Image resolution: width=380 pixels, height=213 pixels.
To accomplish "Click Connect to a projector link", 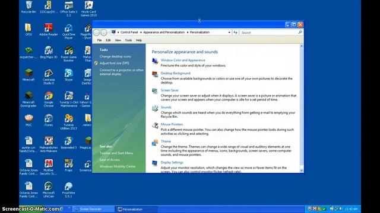I will click(122, 72).
